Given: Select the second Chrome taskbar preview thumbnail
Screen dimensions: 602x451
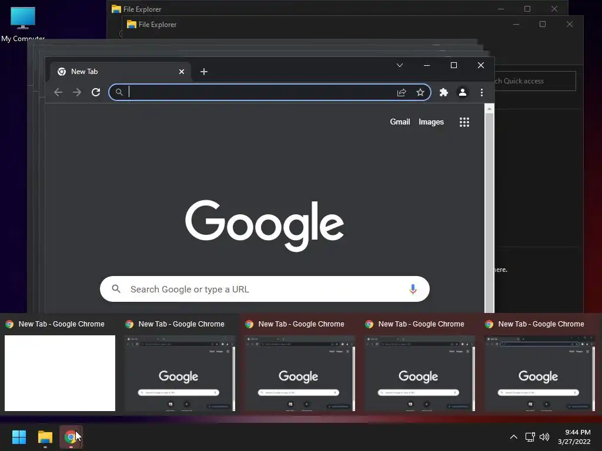Looking at the screenshot, I should [180, 373].
